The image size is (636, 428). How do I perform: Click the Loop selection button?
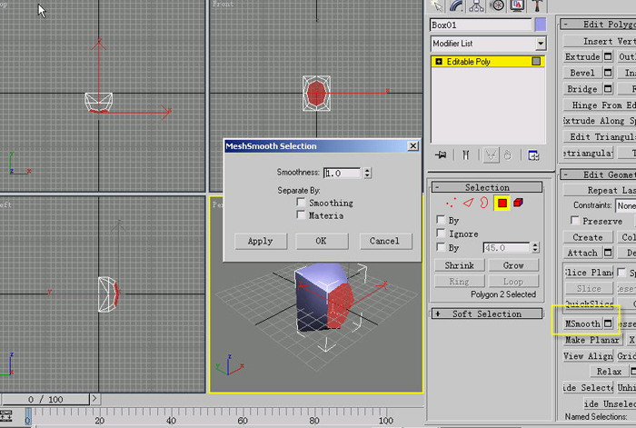pos(513,281)
